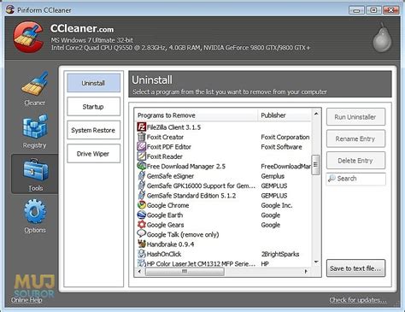Click the Handbrake icon
The width and height of the screenshot is (405, 312).
coord(142,244)
